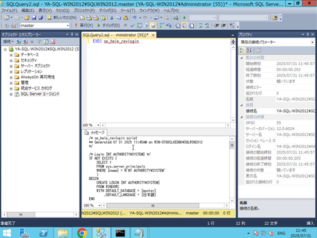
Task: Decrease the line indent
Action: (216, 26)
